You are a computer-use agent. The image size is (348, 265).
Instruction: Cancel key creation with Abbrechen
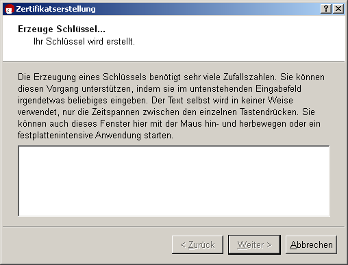tap(311, 244)
